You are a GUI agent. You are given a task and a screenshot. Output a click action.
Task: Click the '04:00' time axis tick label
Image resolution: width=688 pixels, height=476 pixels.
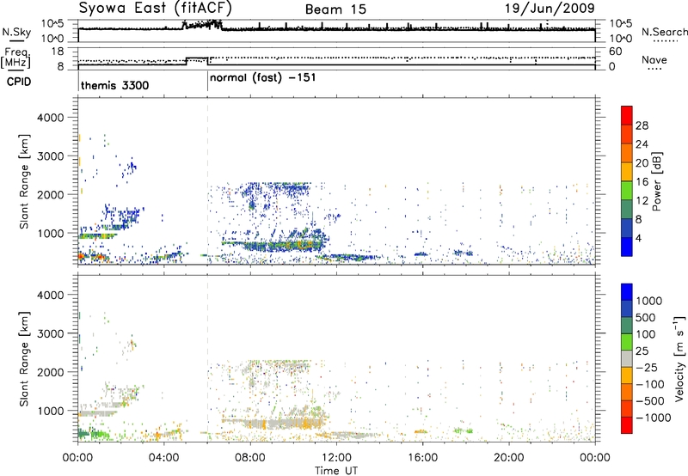[x=163, y=458]
